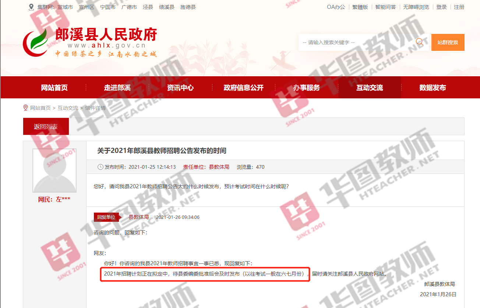The image size is (480, 308).
Task: Click the 县教体局 responsible unit link
Action: 219,167
